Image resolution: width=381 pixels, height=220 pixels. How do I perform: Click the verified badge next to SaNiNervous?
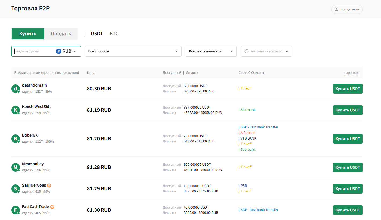pyautogui.click(x=49, y=185)
